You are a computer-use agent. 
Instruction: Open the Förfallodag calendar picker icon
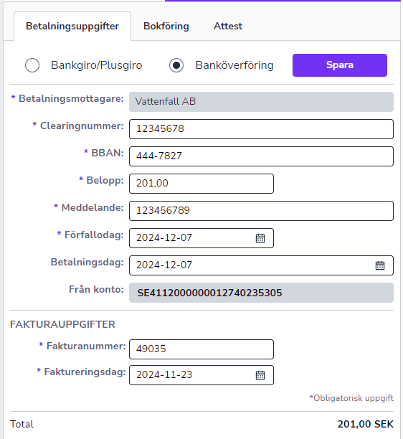[x=260, y=238]
